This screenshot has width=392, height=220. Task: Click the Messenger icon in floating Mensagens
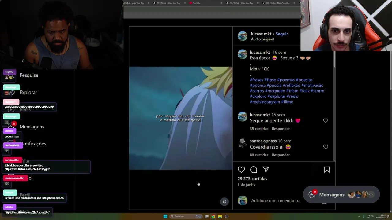click(x=312, y=194)
